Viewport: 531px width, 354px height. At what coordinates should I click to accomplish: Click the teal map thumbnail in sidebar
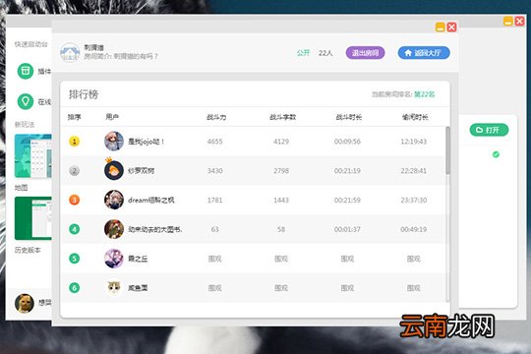32,155
